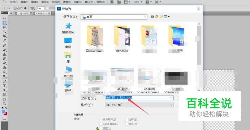Select the Brush tool

pyautogui.click(x=4, y=50)
